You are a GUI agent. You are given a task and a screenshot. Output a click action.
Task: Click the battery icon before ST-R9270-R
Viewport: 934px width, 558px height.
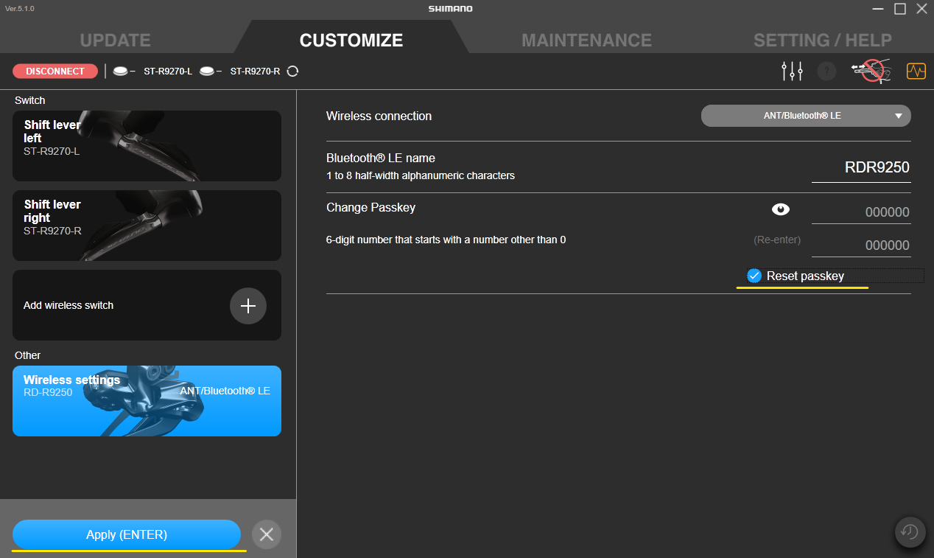[x=207, y=72]
